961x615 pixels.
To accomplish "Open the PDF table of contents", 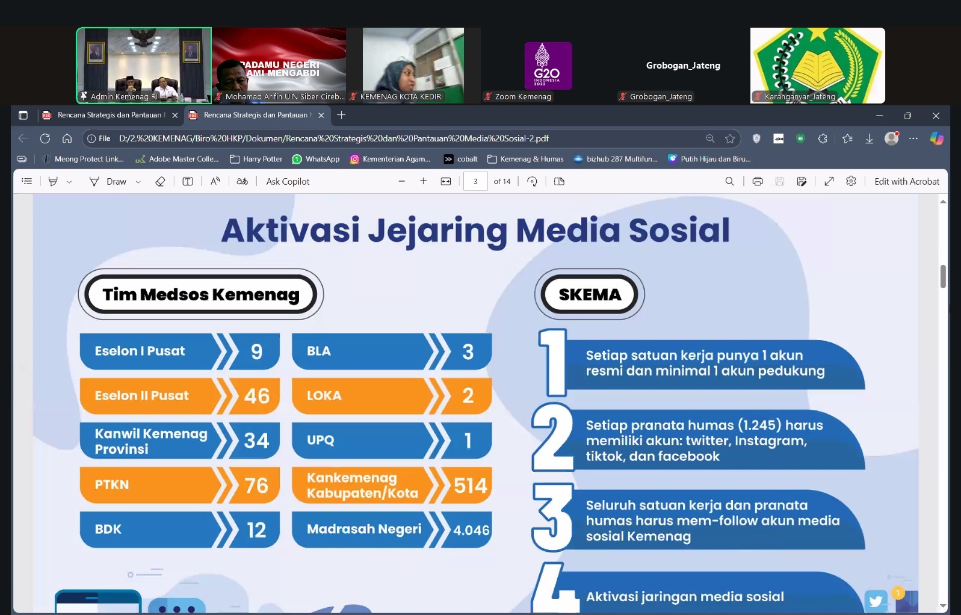I will click(26, 181).
